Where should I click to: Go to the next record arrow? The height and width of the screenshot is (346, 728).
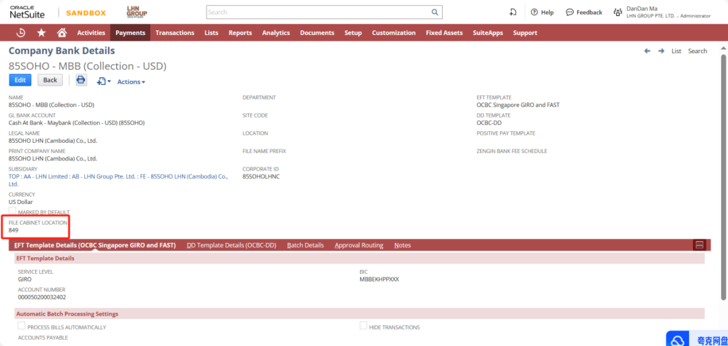click(x=661, y=51)
